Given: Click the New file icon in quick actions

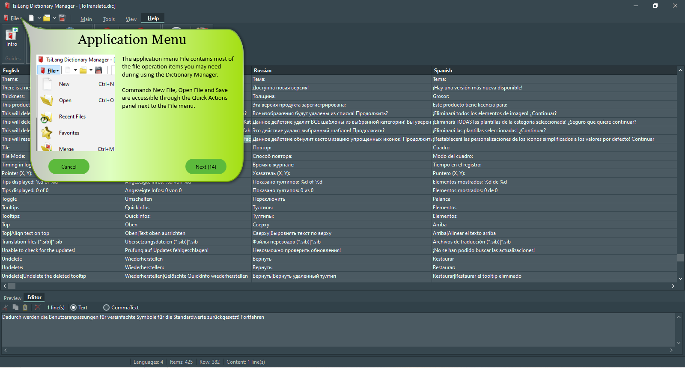Looking at the screenshot, I should pyautogui.click(x=31, y=18).
